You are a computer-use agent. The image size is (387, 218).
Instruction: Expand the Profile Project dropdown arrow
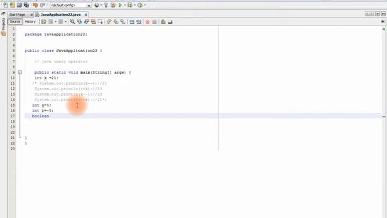pos(145,5)
